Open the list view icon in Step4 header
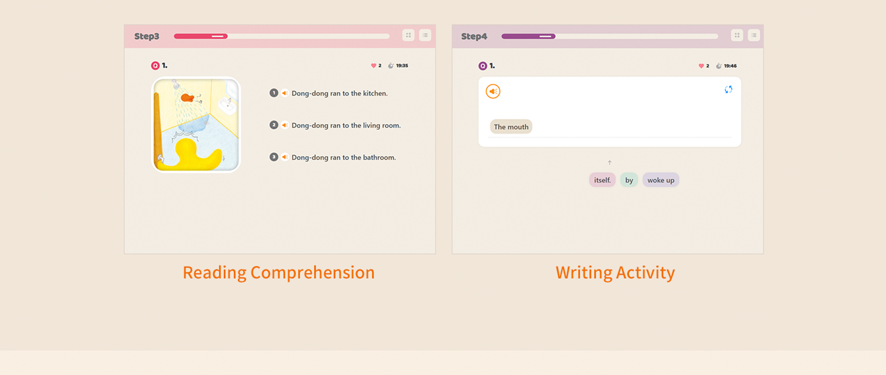 tap(754, 35)
